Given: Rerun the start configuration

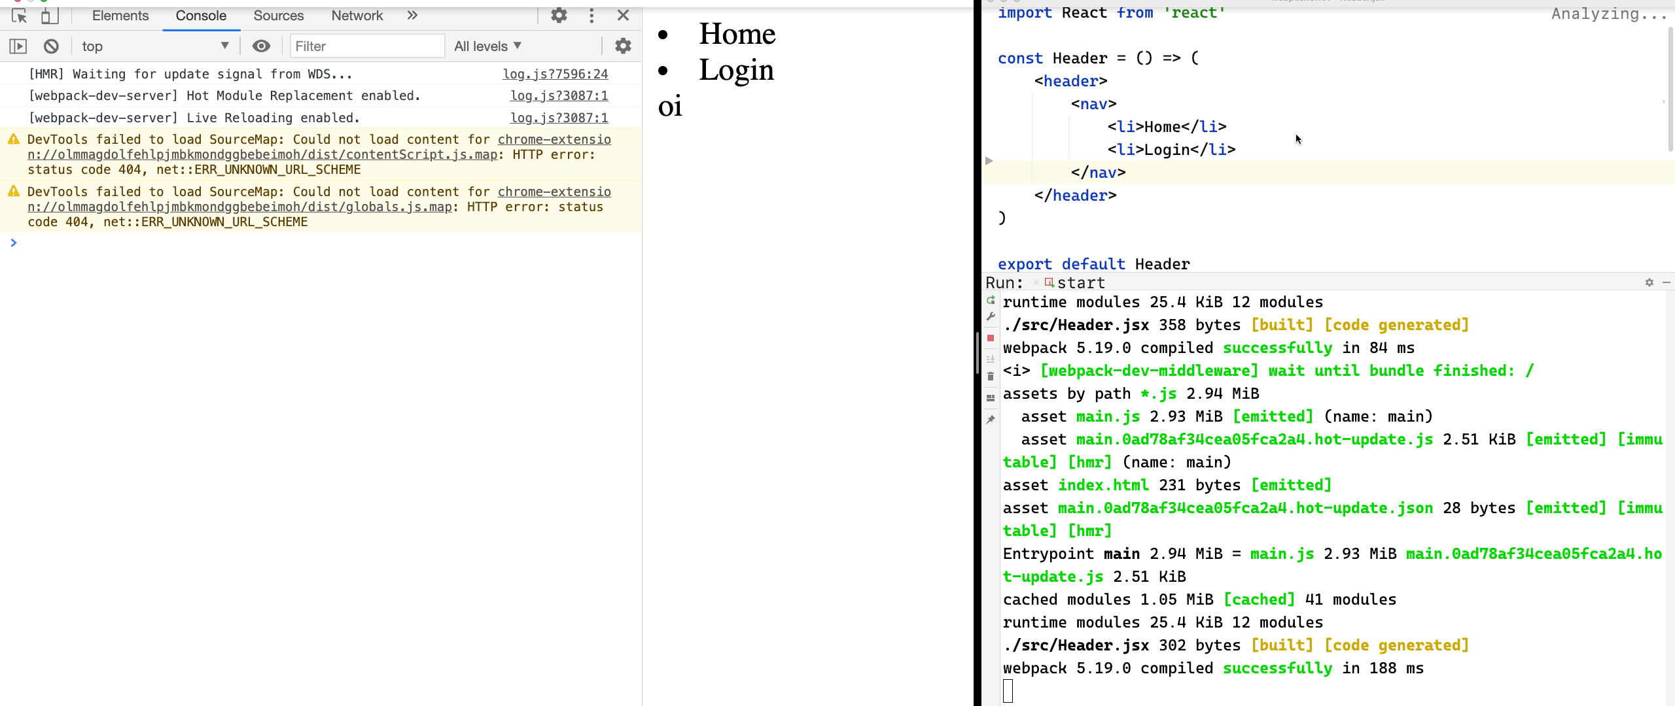Looking at the screenshot, I should [991, 301].
